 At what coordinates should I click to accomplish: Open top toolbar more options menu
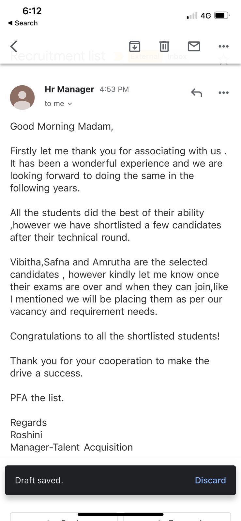(223, 47)
